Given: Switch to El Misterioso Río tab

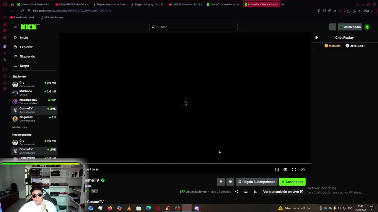Looking at the screenshot, I should click(185, 4).
